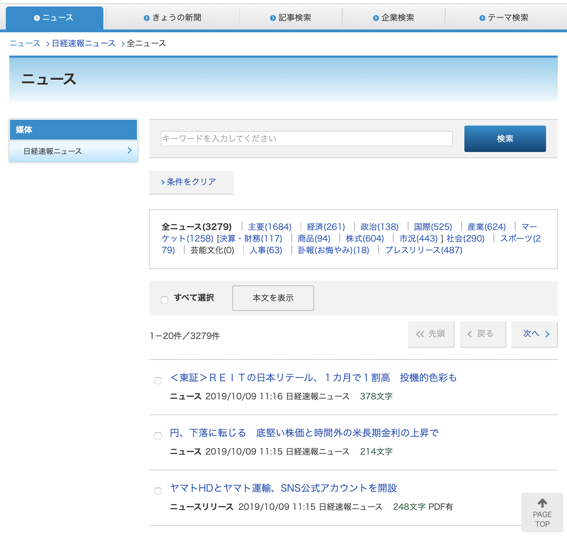Filter by マーケット(1258) category
The image size is (567, 538).
click(x=187, y=238)
